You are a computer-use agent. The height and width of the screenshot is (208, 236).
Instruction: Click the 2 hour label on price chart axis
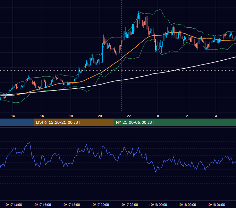click(x=187, y=116)
